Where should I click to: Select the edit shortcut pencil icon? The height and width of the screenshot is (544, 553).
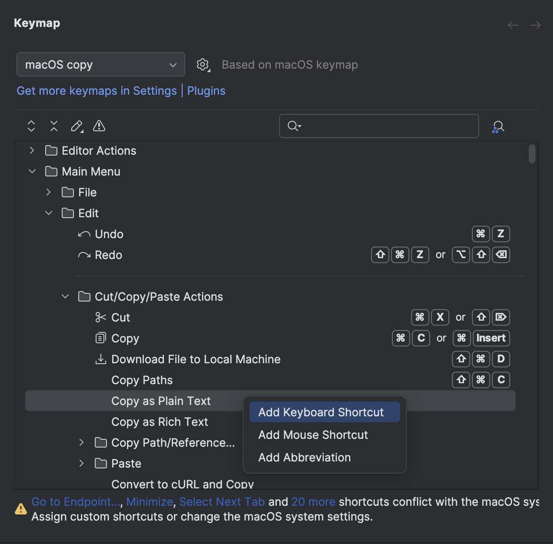click(76, 126)
